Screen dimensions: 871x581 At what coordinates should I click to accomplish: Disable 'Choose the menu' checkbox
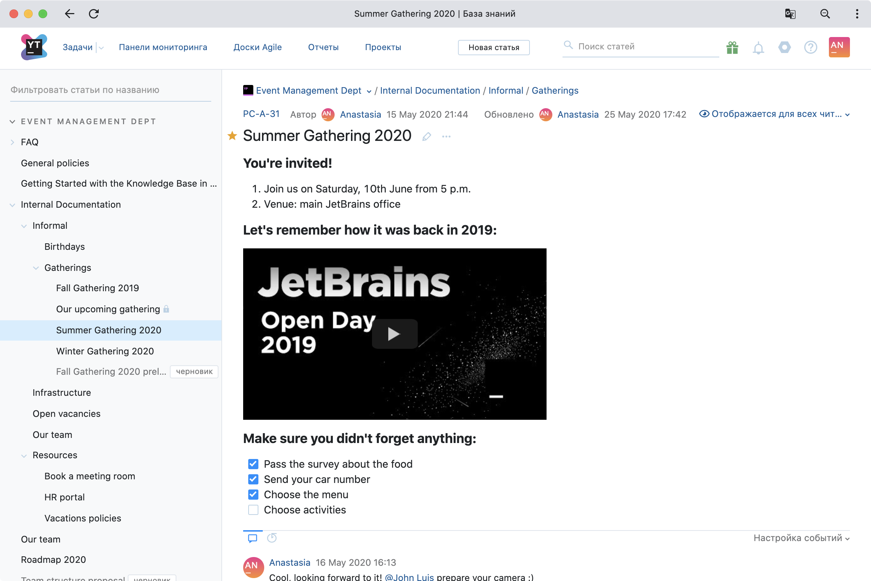[253, 495]
